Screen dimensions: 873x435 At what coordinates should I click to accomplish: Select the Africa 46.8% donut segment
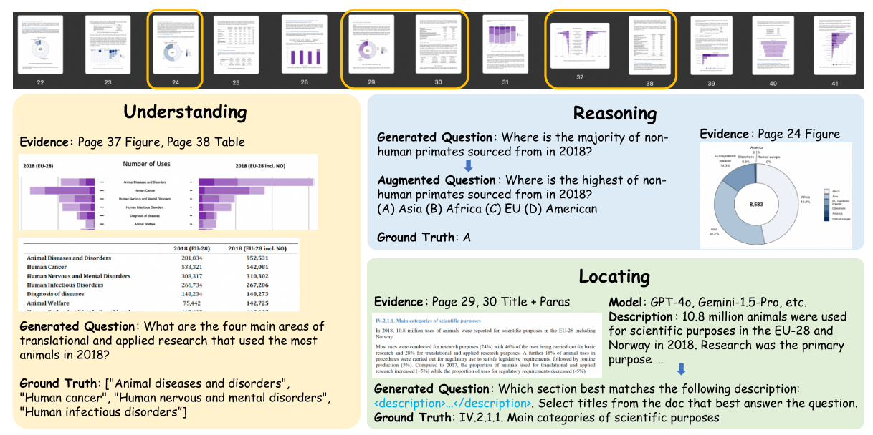coord(789,203)
